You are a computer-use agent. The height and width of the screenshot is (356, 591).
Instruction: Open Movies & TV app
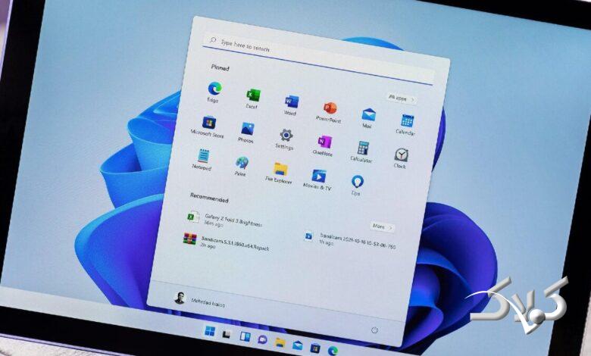[x=318, y=176]
